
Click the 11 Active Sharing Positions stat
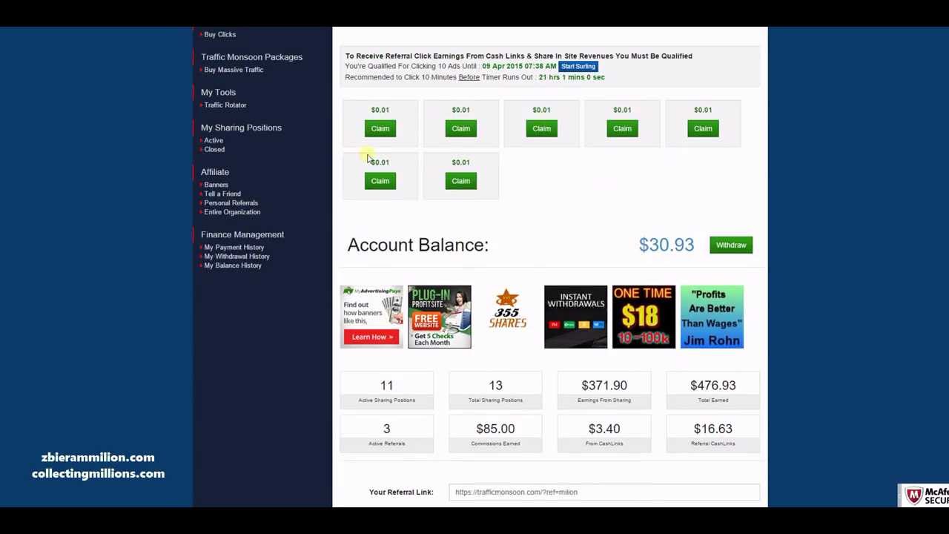(387, 391)
